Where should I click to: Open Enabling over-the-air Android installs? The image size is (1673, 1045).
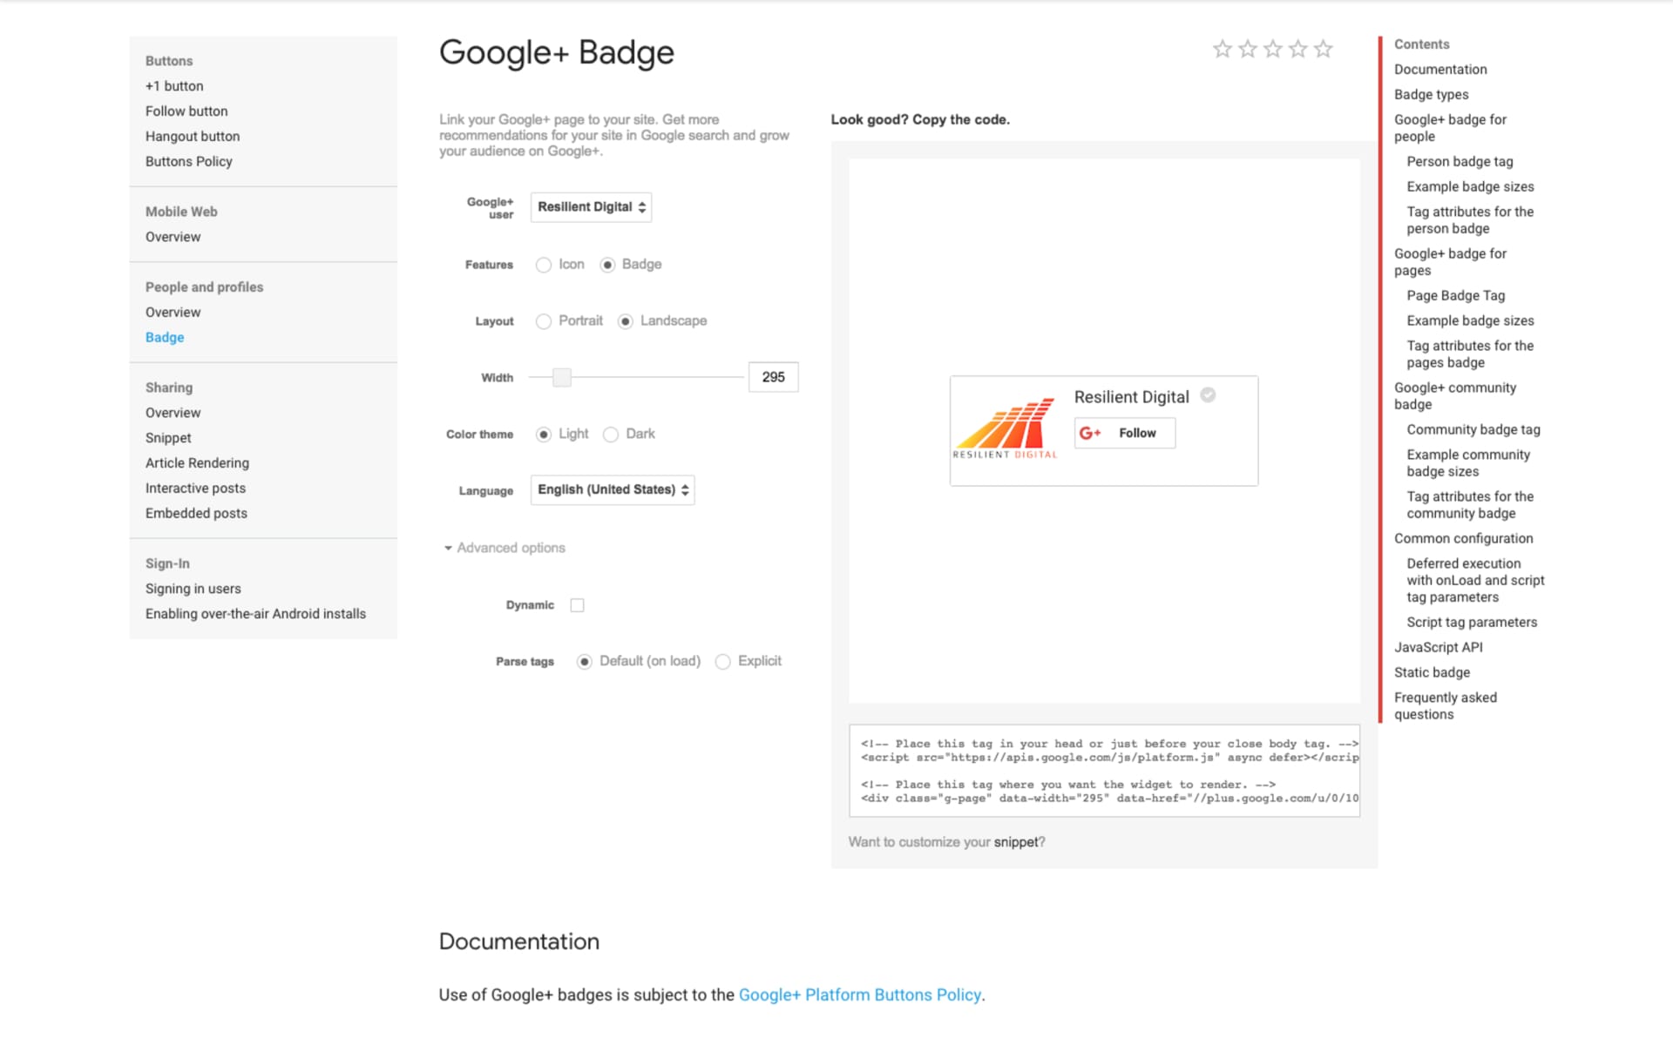click(x=255, y=614)
